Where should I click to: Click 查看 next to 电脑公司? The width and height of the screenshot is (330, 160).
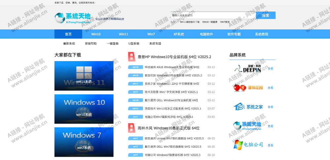pos(271,145)
